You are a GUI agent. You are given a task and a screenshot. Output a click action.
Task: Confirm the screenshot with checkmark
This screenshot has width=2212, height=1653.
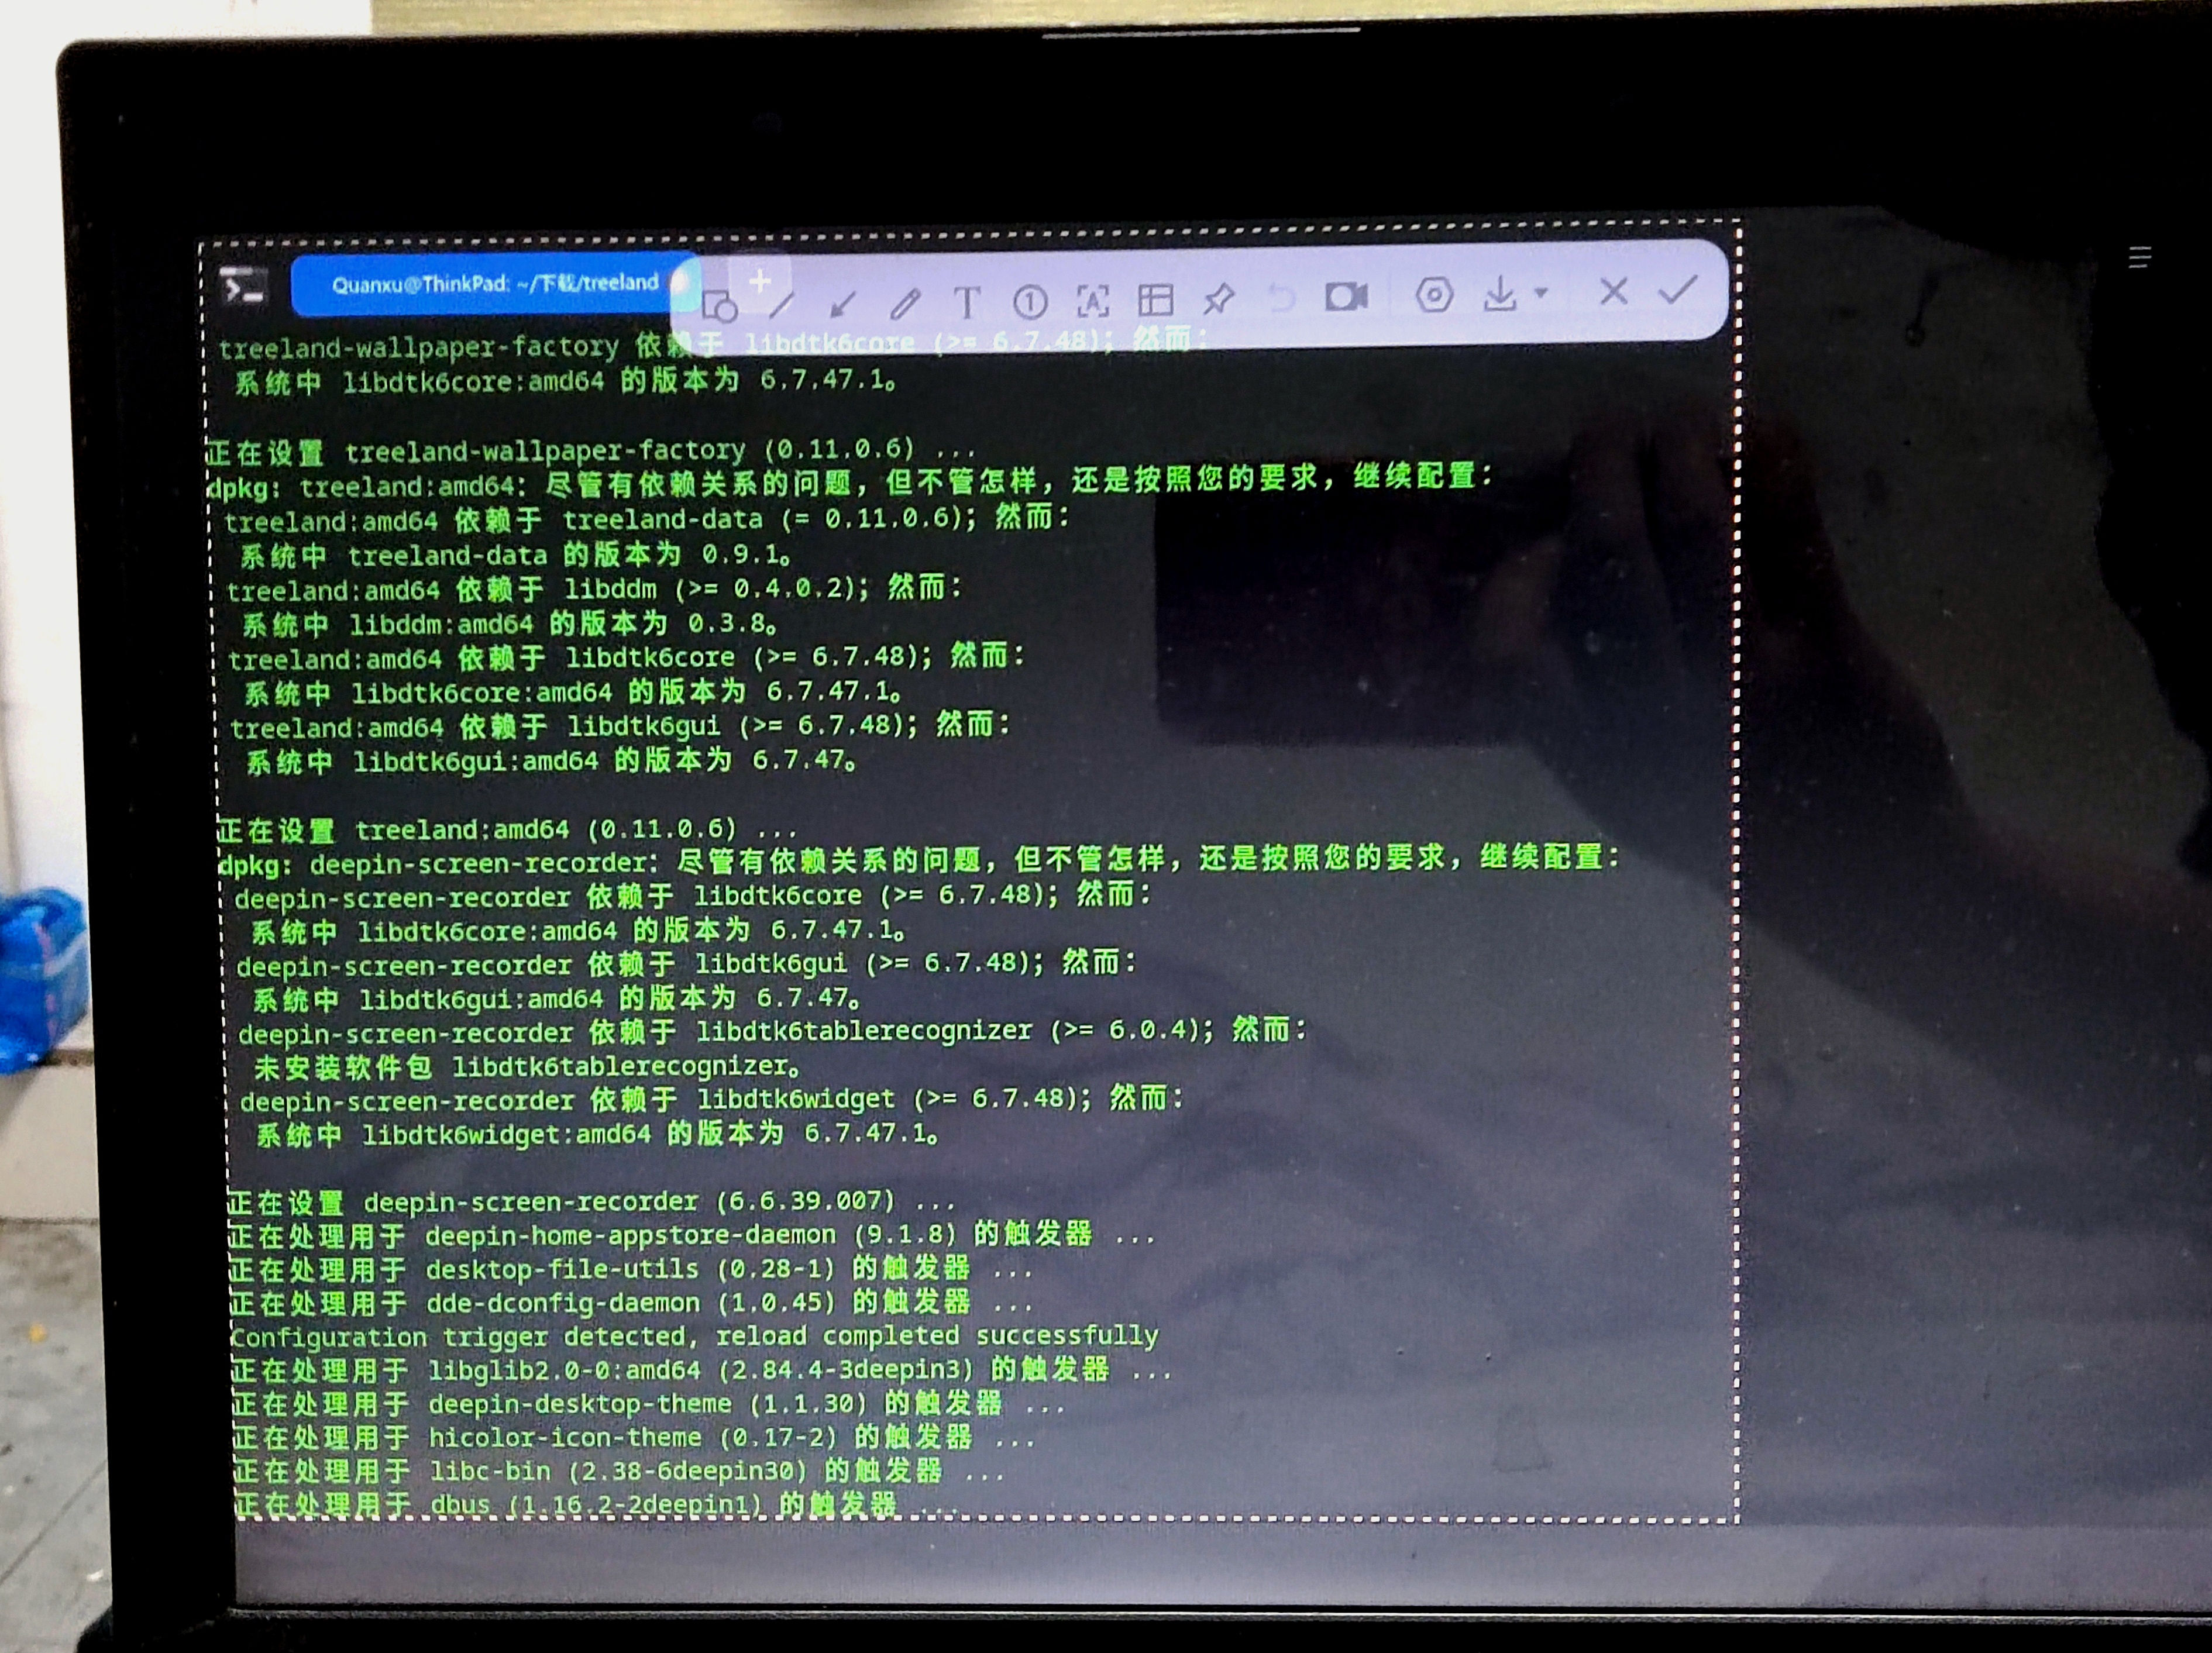(1677, 289)
